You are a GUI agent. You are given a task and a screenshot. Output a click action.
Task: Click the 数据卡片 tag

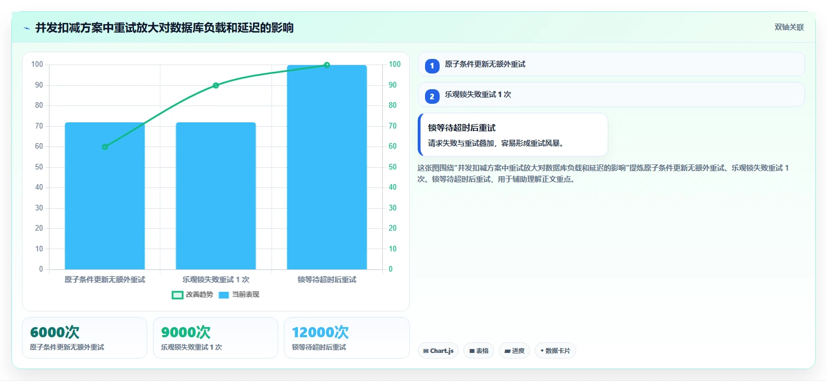[555, 351]
